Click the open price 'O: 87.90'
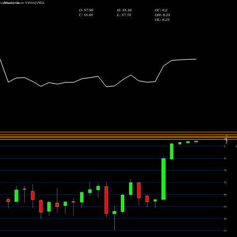 point(86,10)
